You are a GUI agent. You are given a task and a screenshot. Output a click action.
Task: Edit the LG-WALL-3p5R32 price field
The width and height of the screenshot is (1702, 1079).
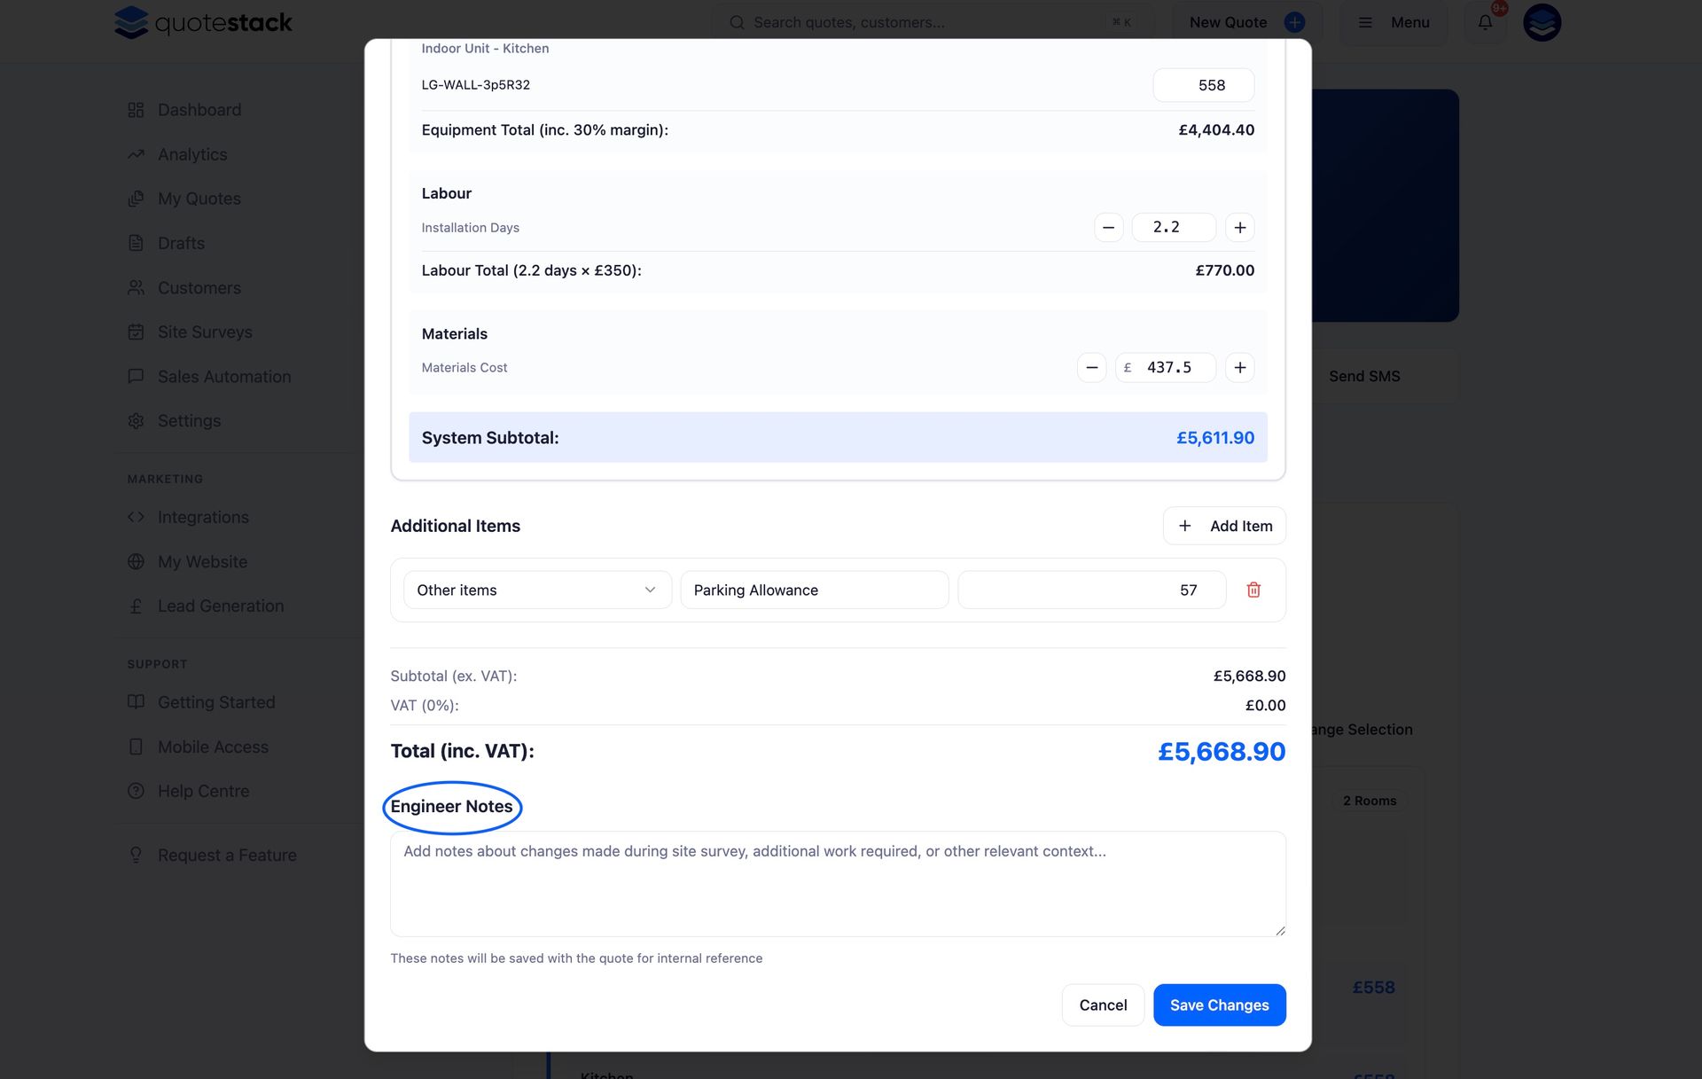1203,86
